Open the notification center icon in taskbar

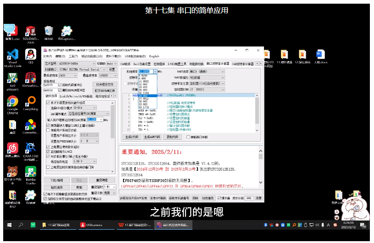pyautogui.click(x=363, y=225)
